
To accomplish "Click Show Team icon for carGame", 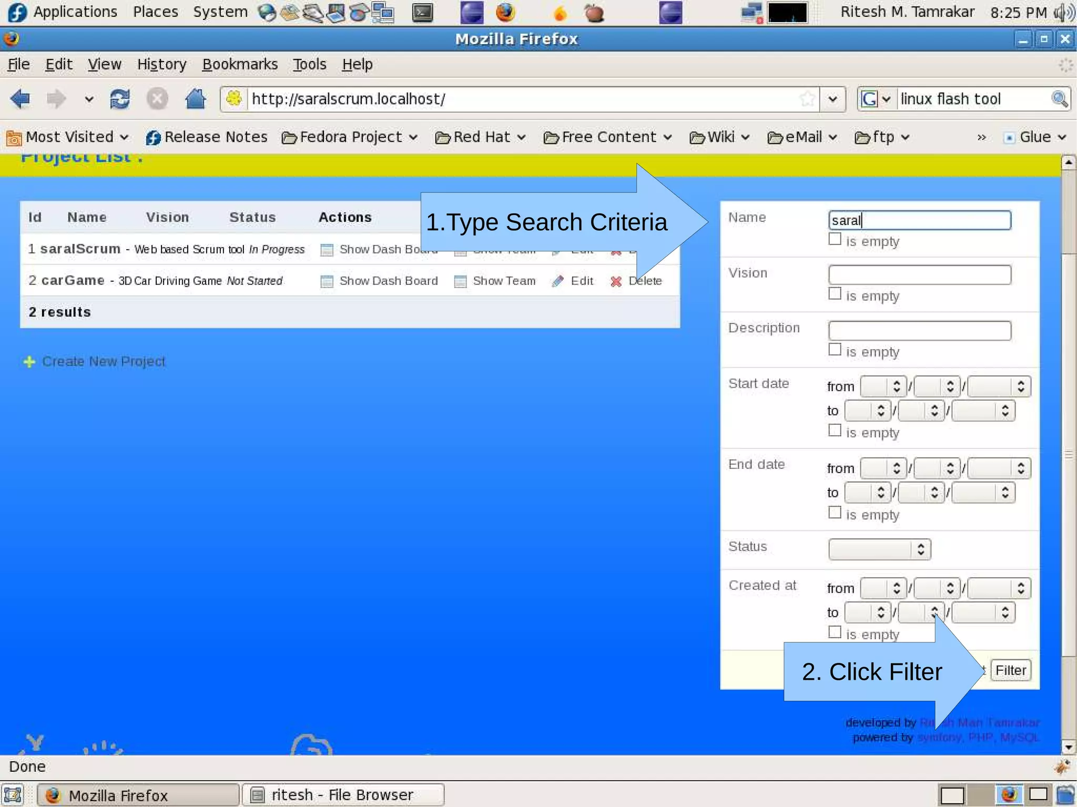I will click(x=460, y=281).
